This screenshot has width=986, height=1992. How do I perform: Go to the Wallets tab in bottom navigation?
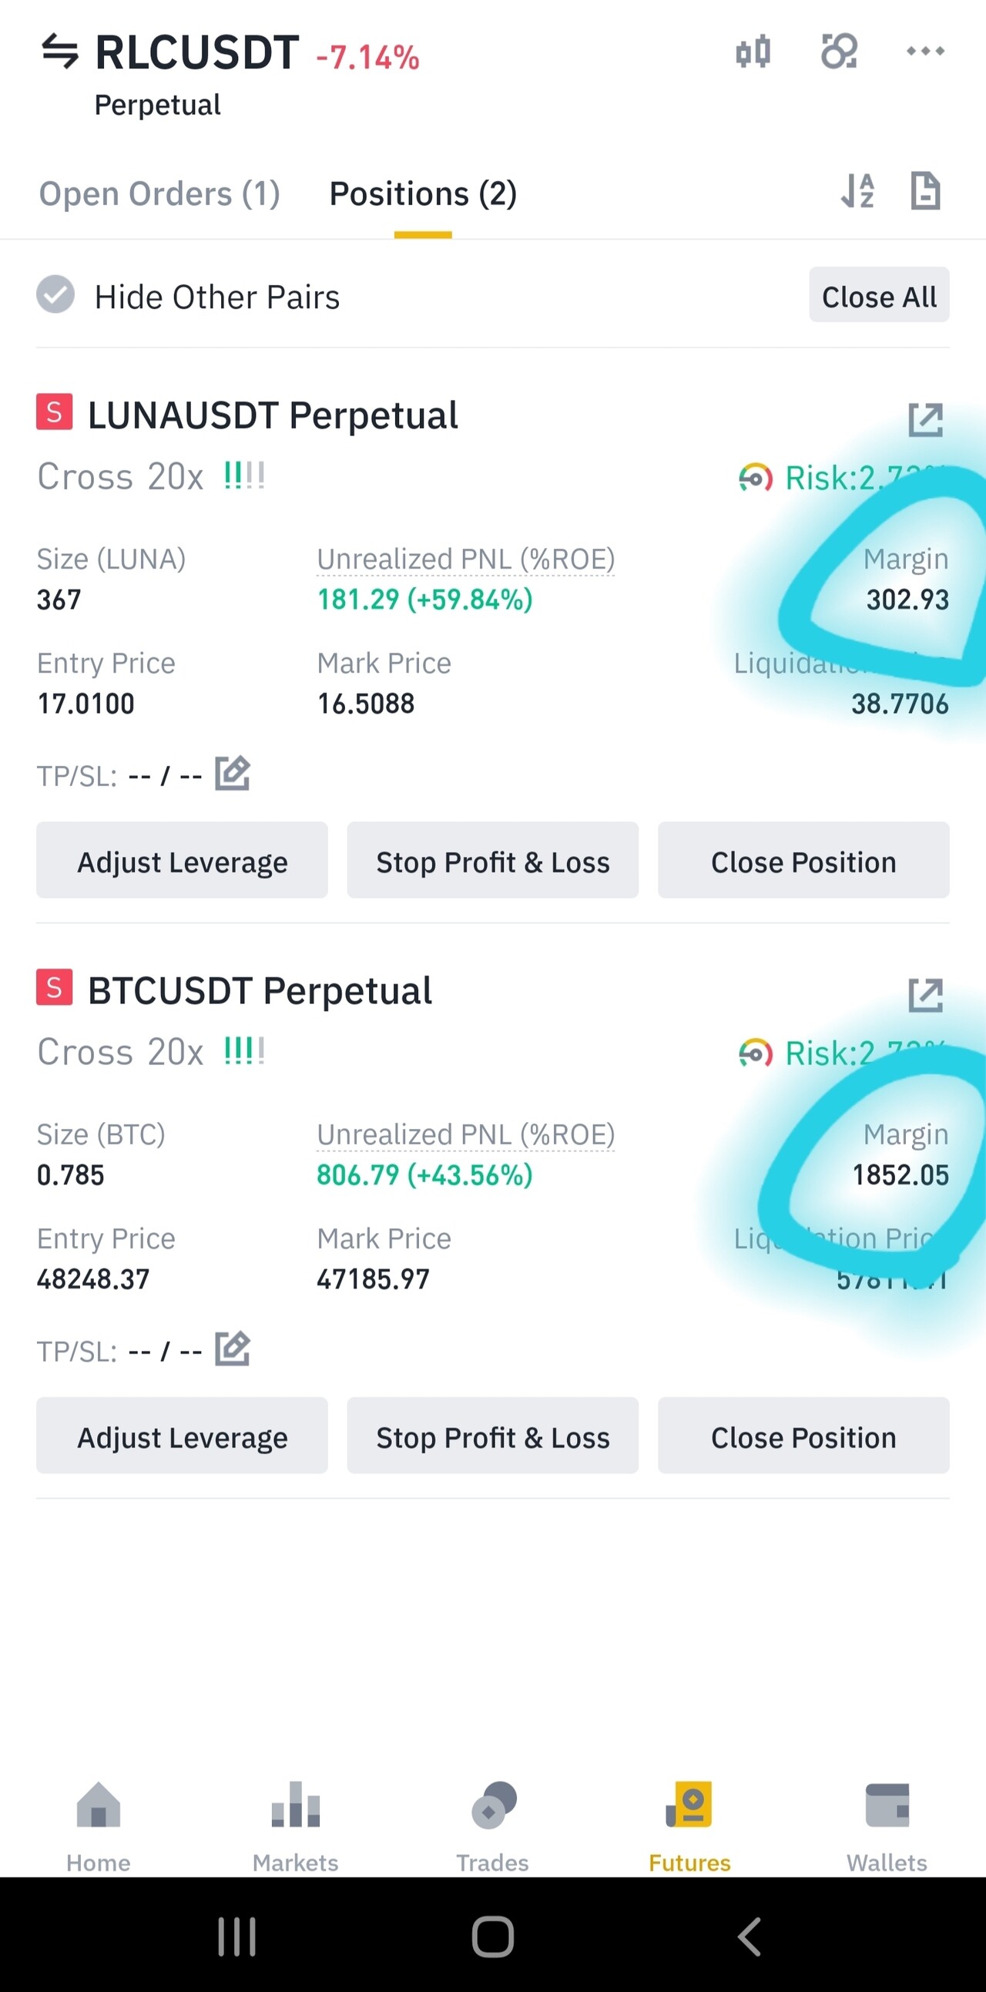pos(887,1825)
